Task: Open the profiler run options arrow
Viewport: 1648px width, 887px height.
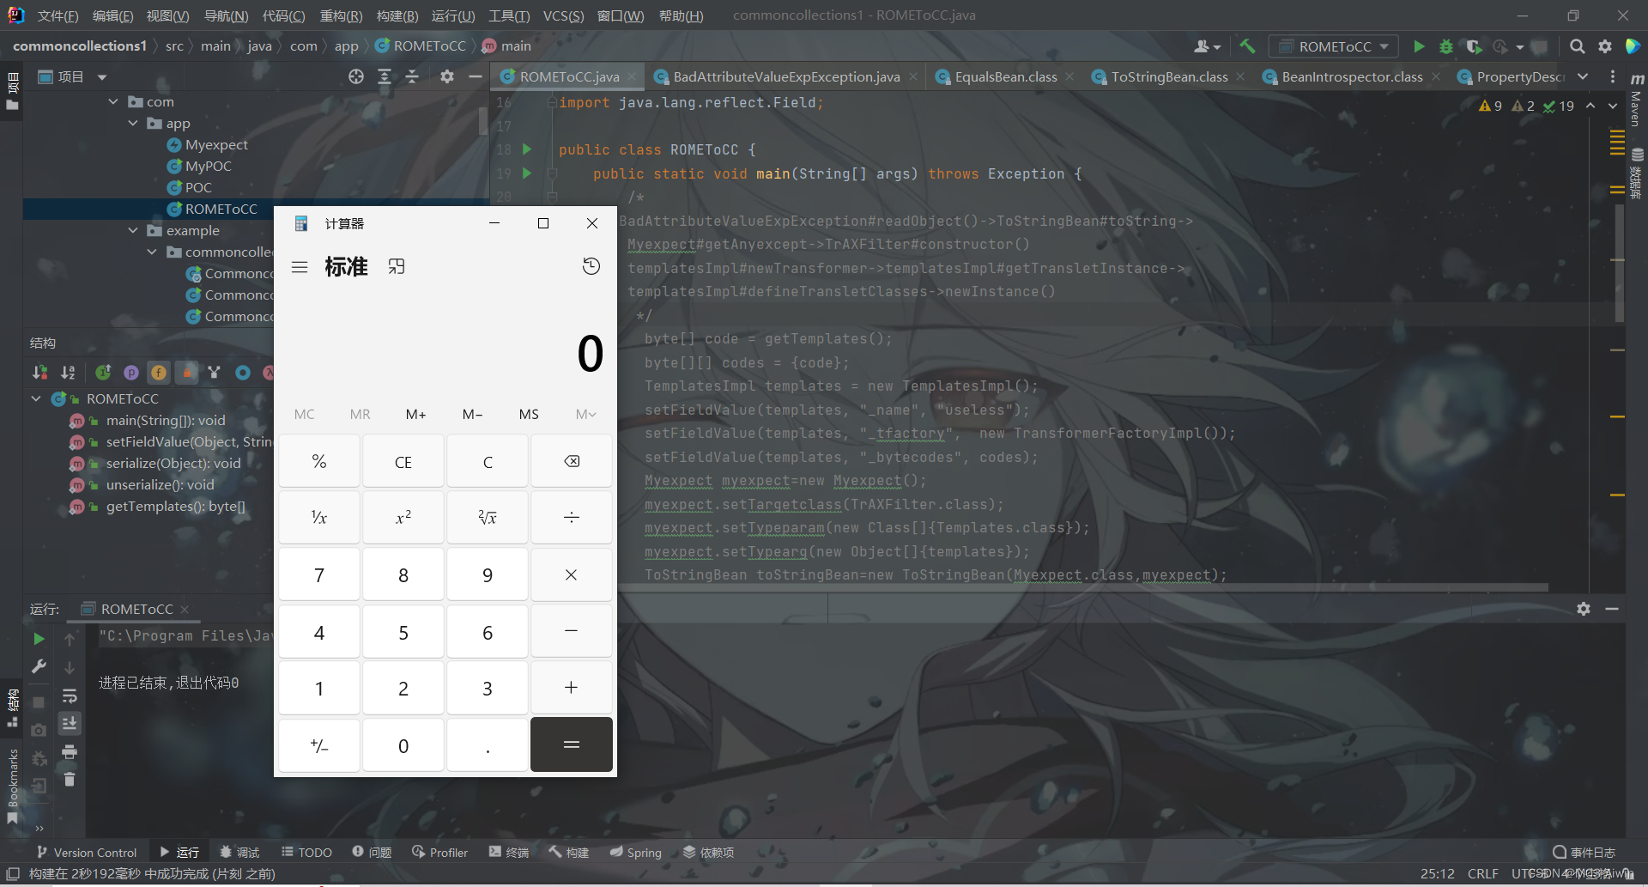Action: pyautogui.click(x=1520, y=47)
